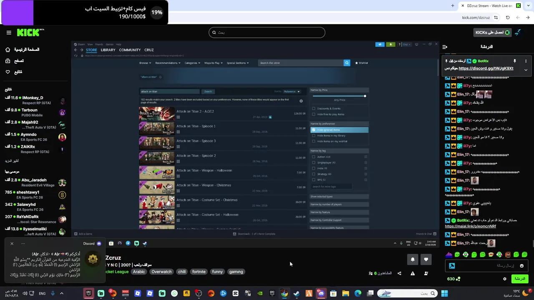Click Steam back navigation arrow

coord(76,50)
